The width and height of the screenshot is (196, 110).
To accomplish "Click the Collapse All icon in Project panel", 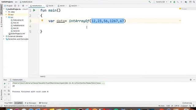I will click(x=19, y=6).
